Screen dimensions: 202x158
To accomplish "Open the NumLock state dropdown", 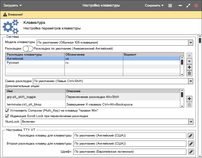I will click(190, 122).
